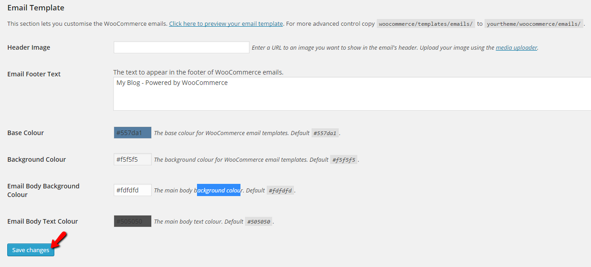
Task: Click the default value #fdfdfd label
Action: click(x=280, y=190)
